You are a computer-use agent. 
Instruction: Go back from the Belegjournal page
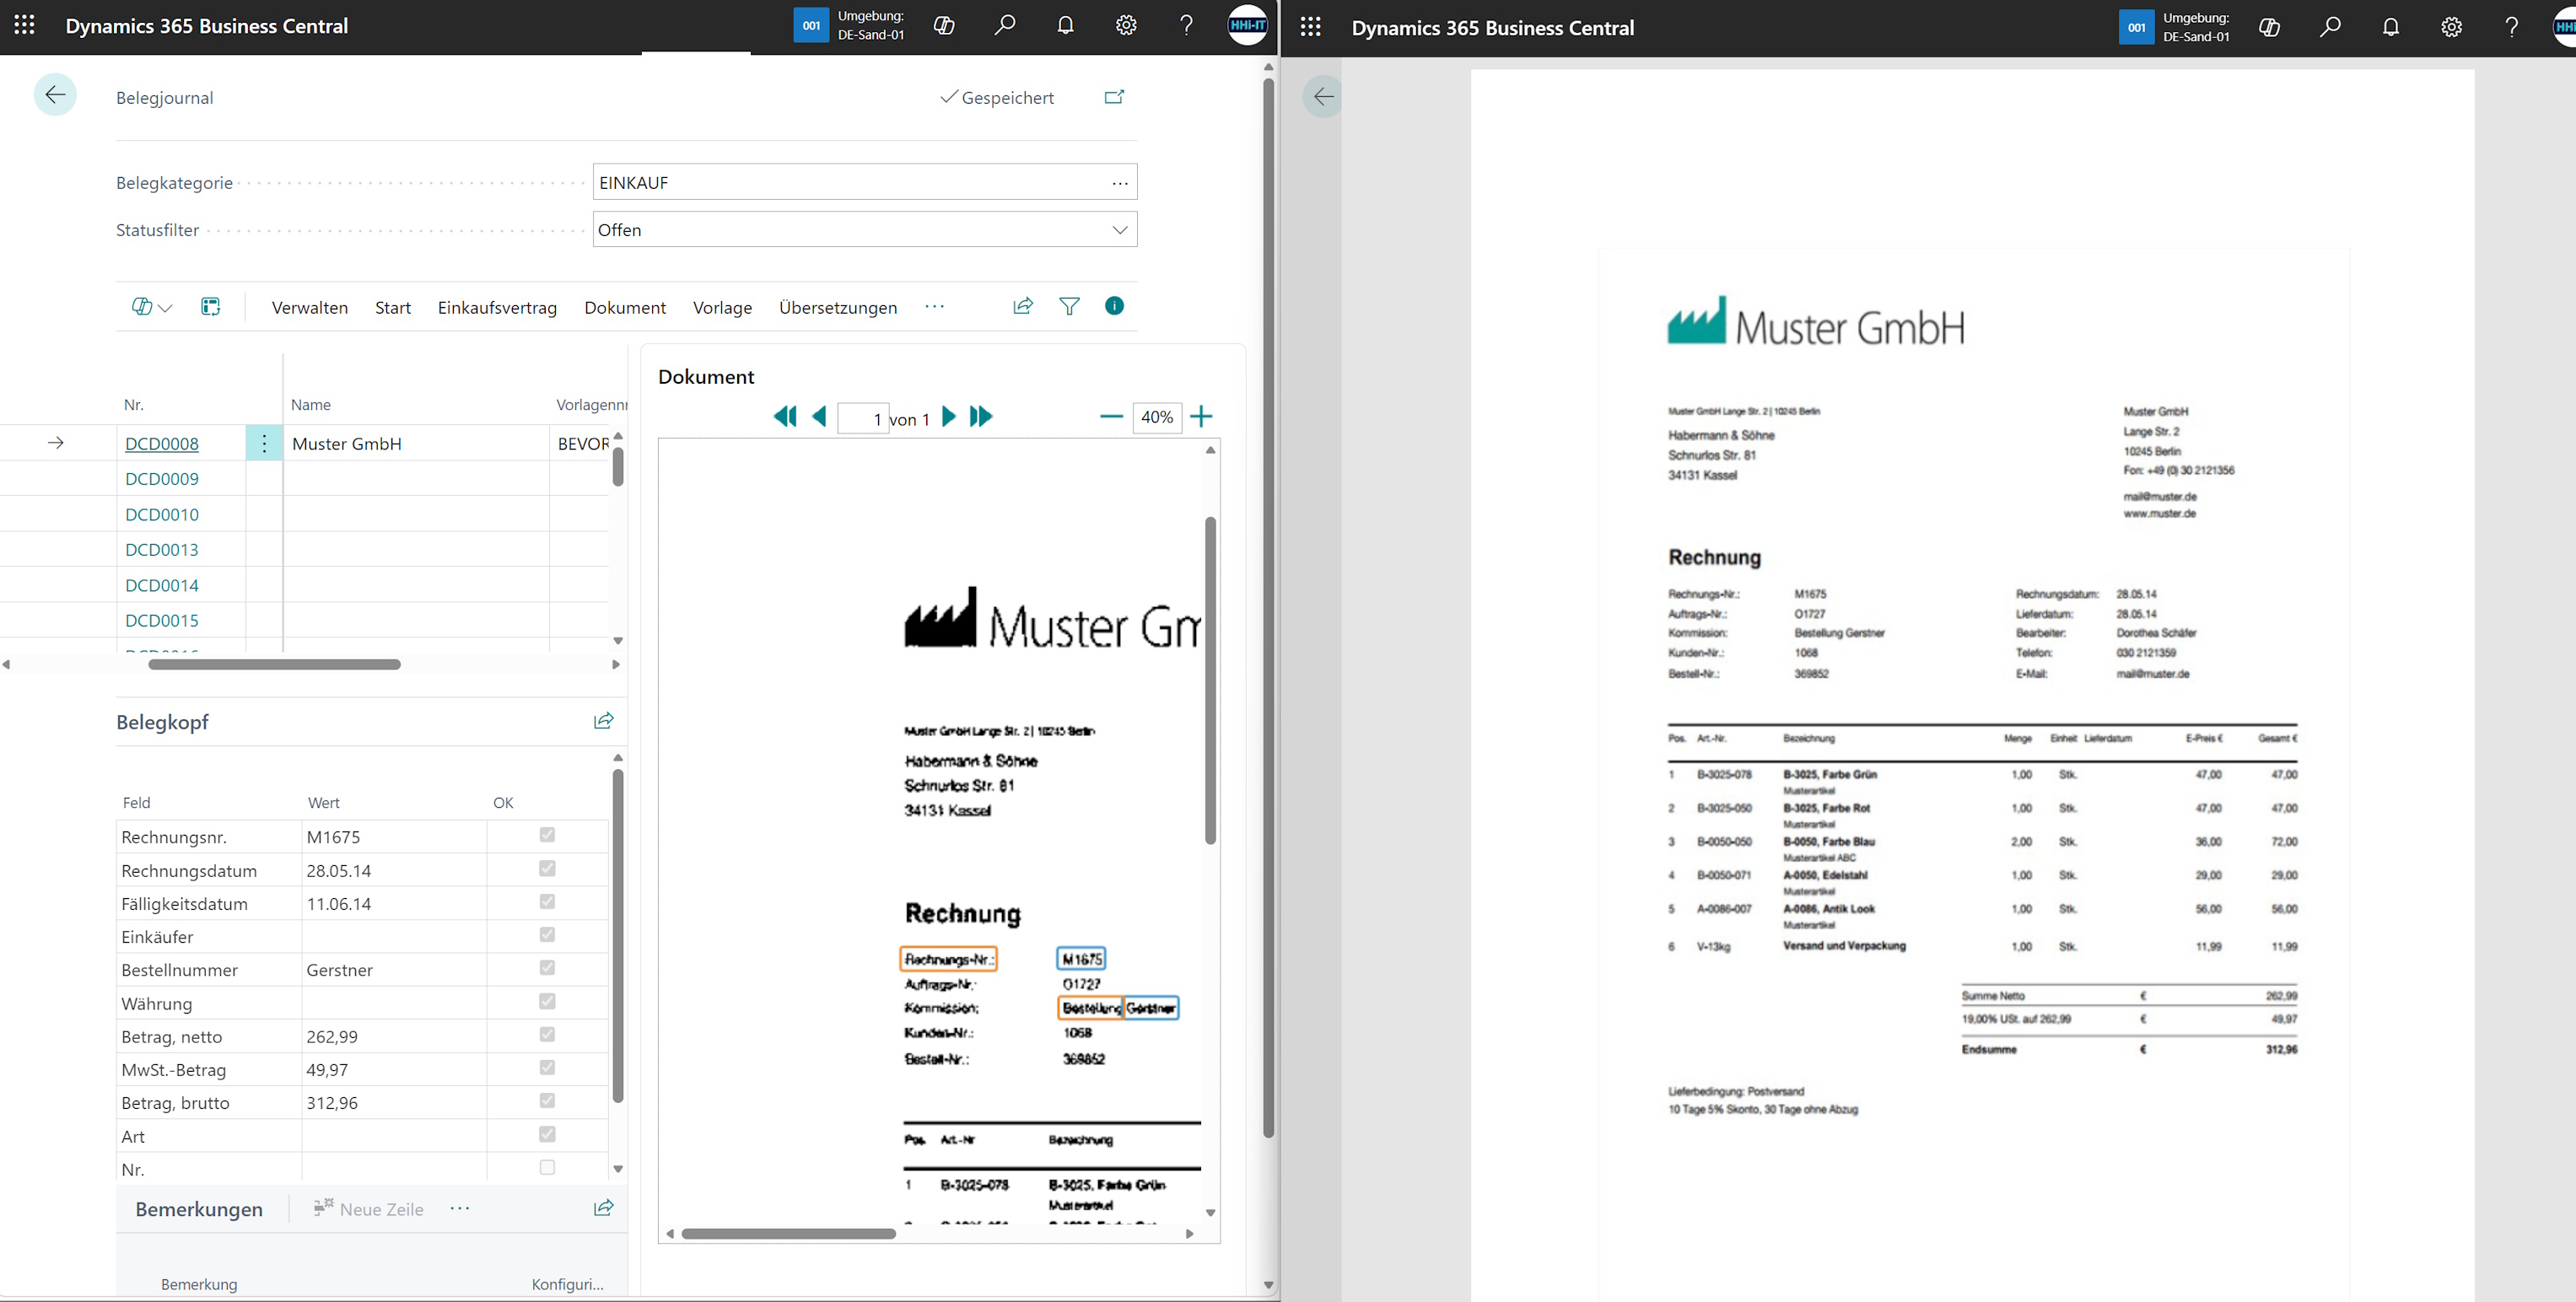click(x=55, y=95)
